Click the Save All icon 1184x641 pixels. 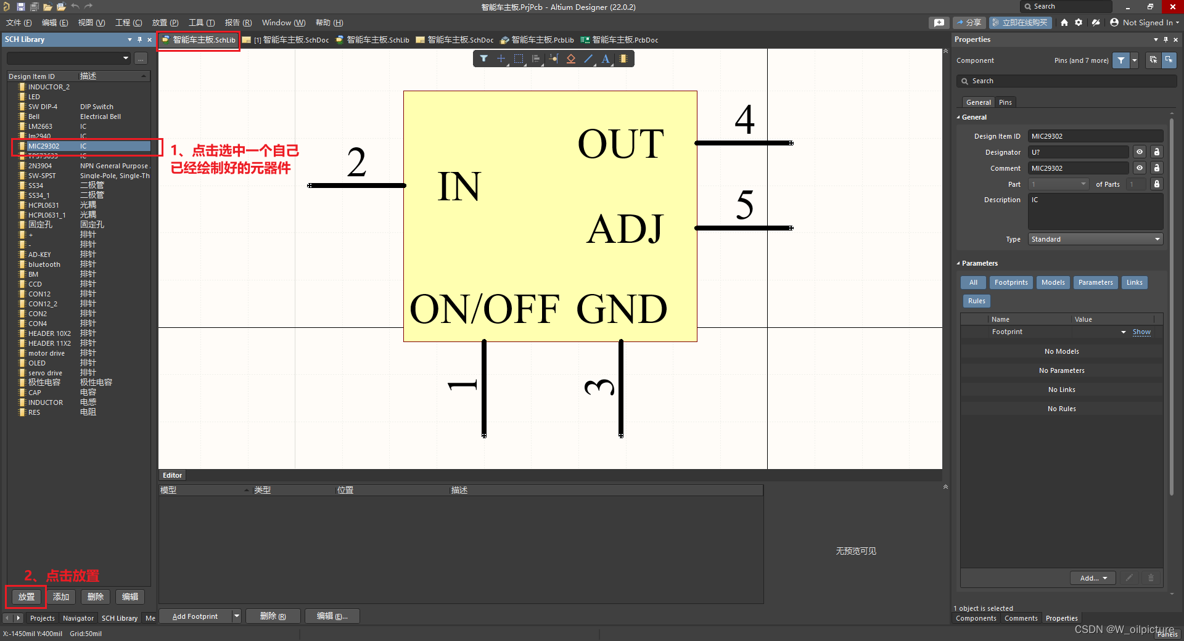[x=34, y=7]
